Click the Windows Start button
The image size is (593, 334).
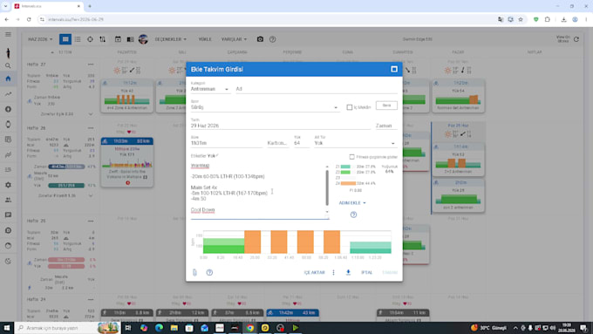tap(6, 328)
